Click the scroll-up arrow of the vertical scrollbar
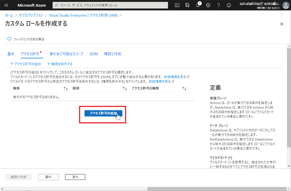Screen dimensions: 291x191 [289, 46]
